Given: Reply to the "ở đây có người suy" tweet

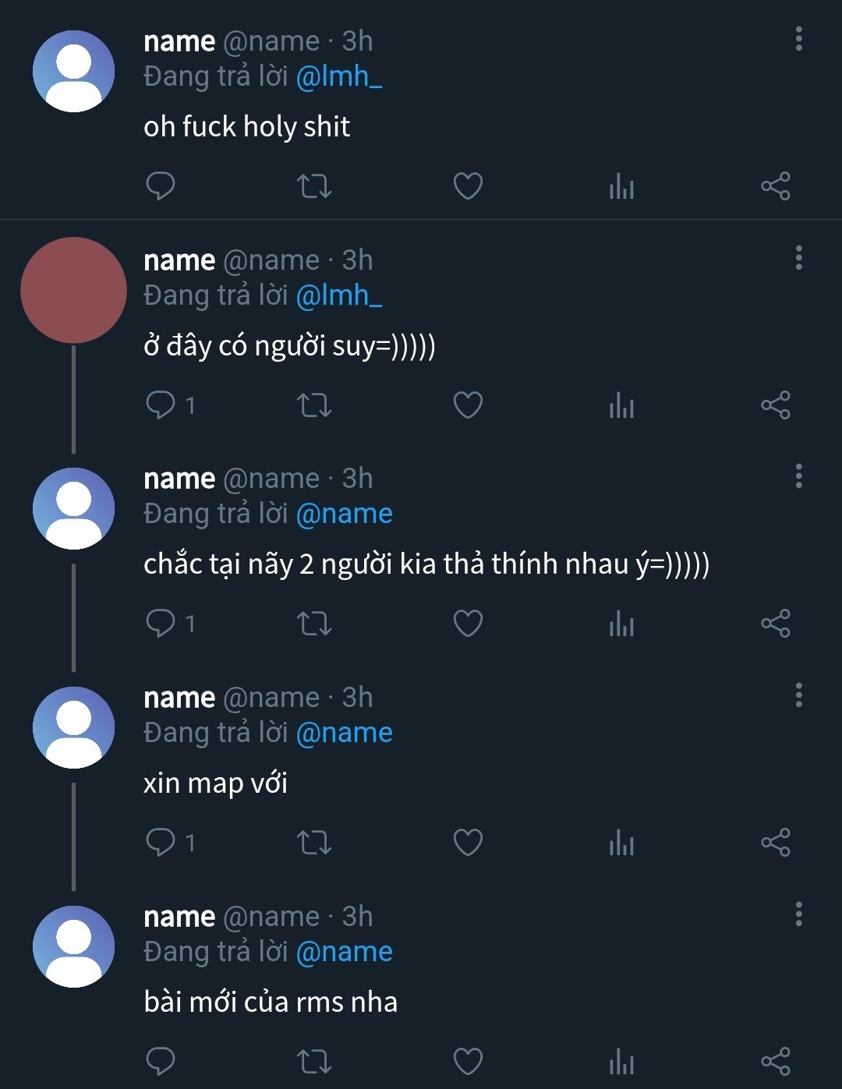Looking at the screenshot, I should [x=161, y=405].
